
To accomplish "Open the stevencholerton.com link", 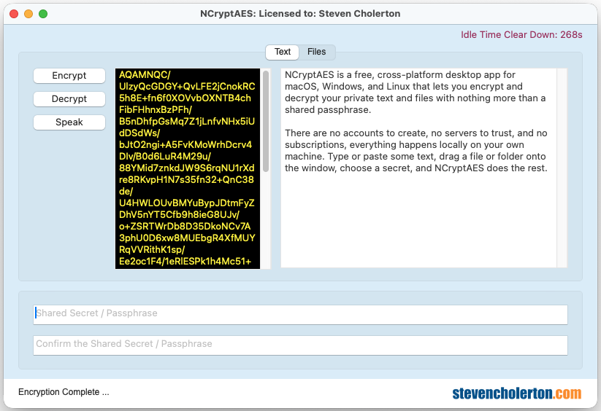I will click(x=517, y=393).
